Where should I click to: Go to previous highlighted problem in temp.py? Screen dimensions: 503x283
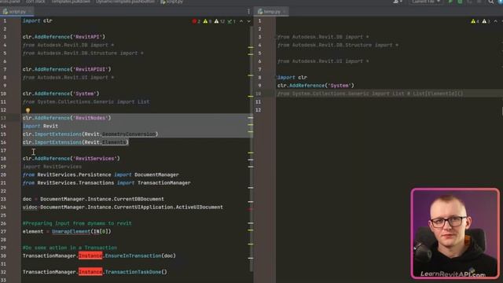tap(495, 21)
